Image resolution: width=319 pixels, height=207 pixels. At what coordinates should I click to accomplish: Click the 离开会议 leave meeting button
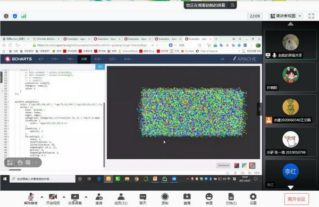[x=297, y=199]
